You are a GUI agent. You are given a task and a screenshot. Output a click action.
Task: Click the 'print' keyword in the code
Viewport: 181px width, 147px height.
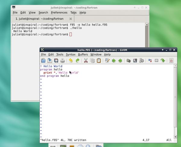pyautogui.click(x=48, y=73)
